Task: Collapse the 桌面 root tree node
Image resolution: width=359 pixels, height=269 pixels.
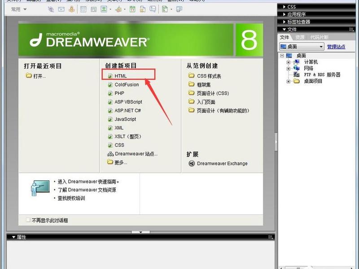Action: [x=282, y=56]
